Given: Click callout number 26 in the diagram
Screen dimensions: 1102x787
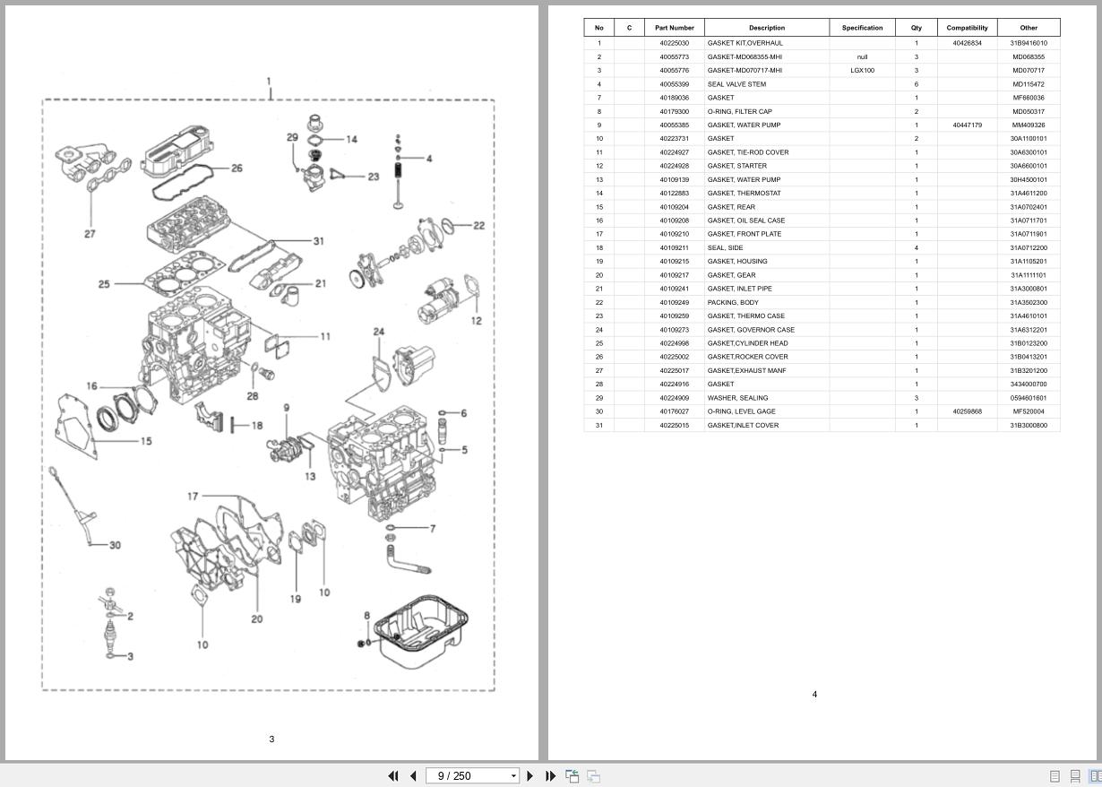Looking at the screenshot, I should point(237,168).
